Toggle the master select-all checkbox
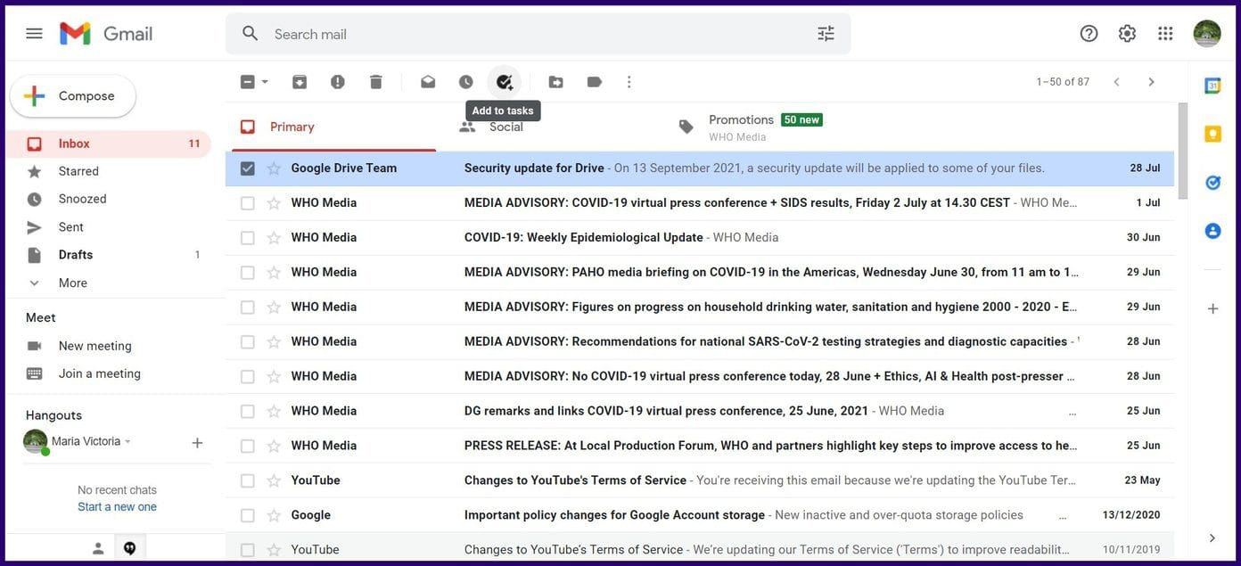This screenshot has height=566, width=1241. pyautogui.click(x=248, y=82)
